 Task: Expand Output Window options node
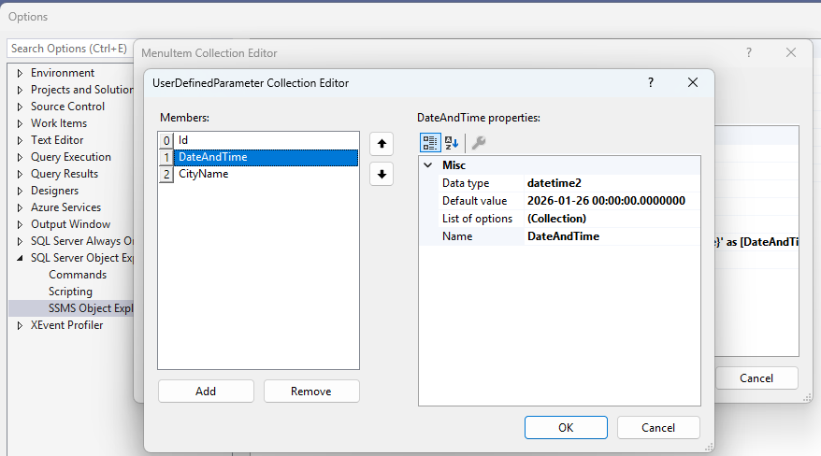coord(20,224)
